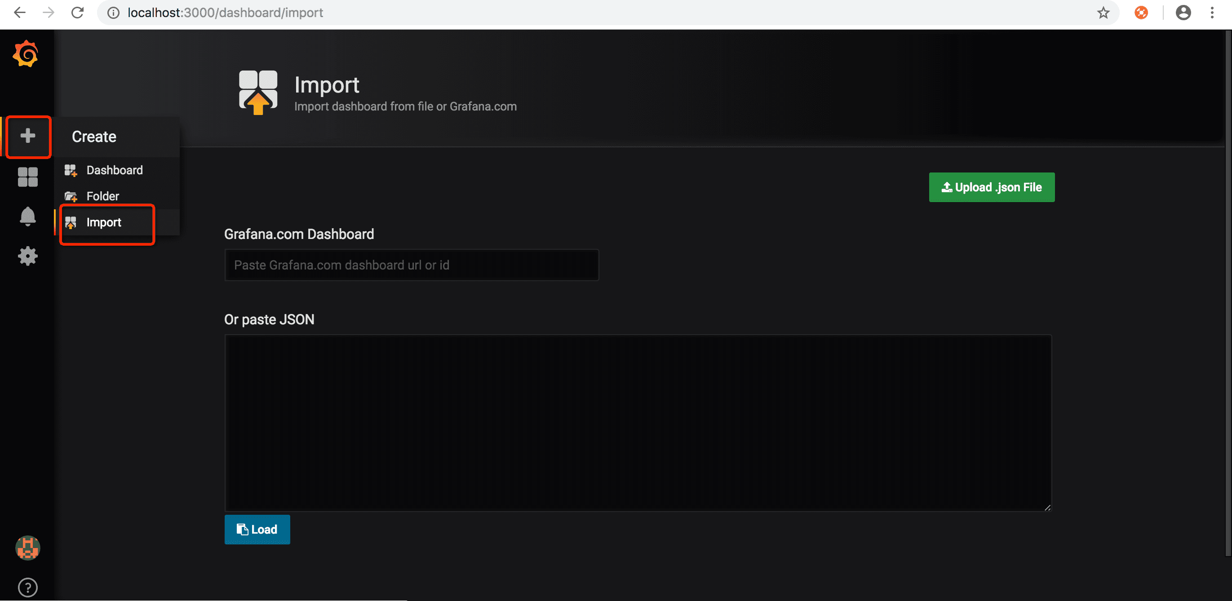Image resolution: width=1232 pixels, height=601 pixels.
Task: Click the Grafana logo icon
Action: coord(27,53)
